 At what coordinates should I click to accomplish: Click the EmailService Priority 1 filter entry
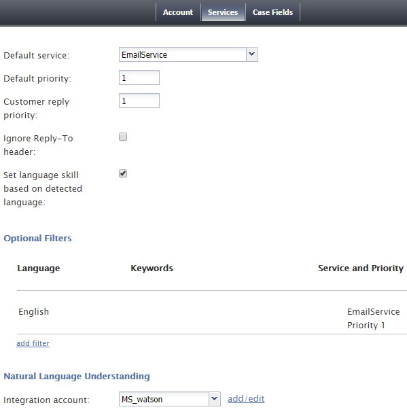pyautogui.click(x=374, y=319)
